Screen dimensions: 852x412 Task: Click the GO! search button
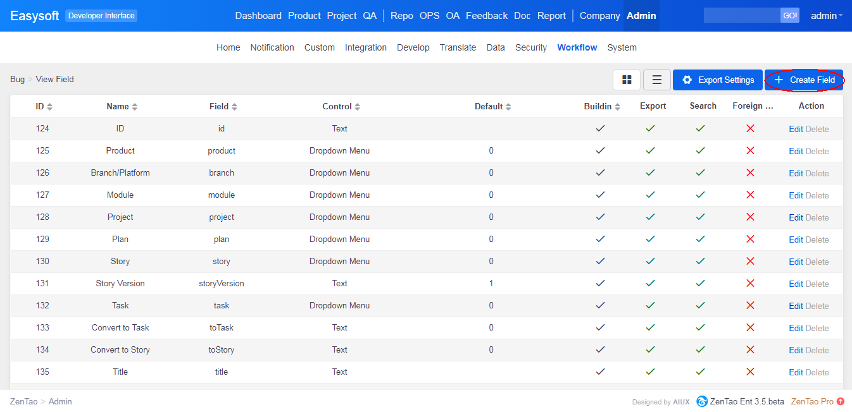click(790, 16)
